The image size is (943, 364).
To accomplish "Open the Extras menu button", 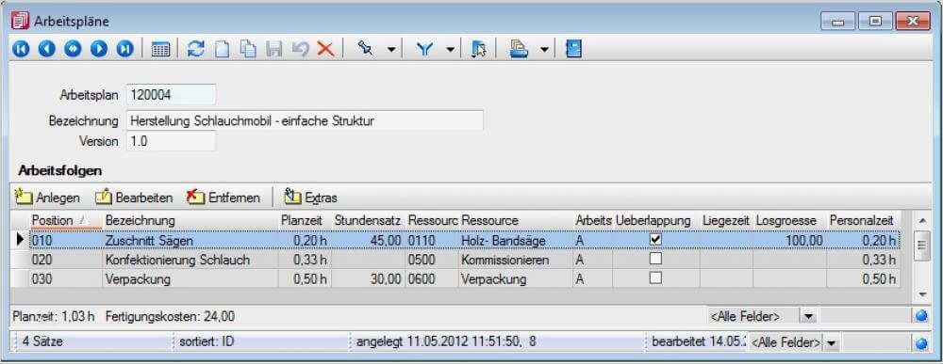I will pos(310,198).
